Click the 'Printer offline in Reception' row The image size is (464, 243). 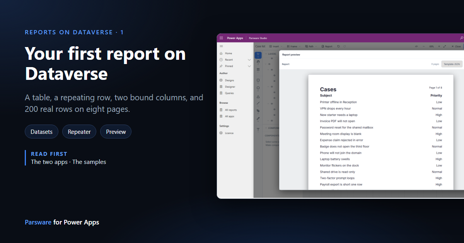(x=381, y=102)
